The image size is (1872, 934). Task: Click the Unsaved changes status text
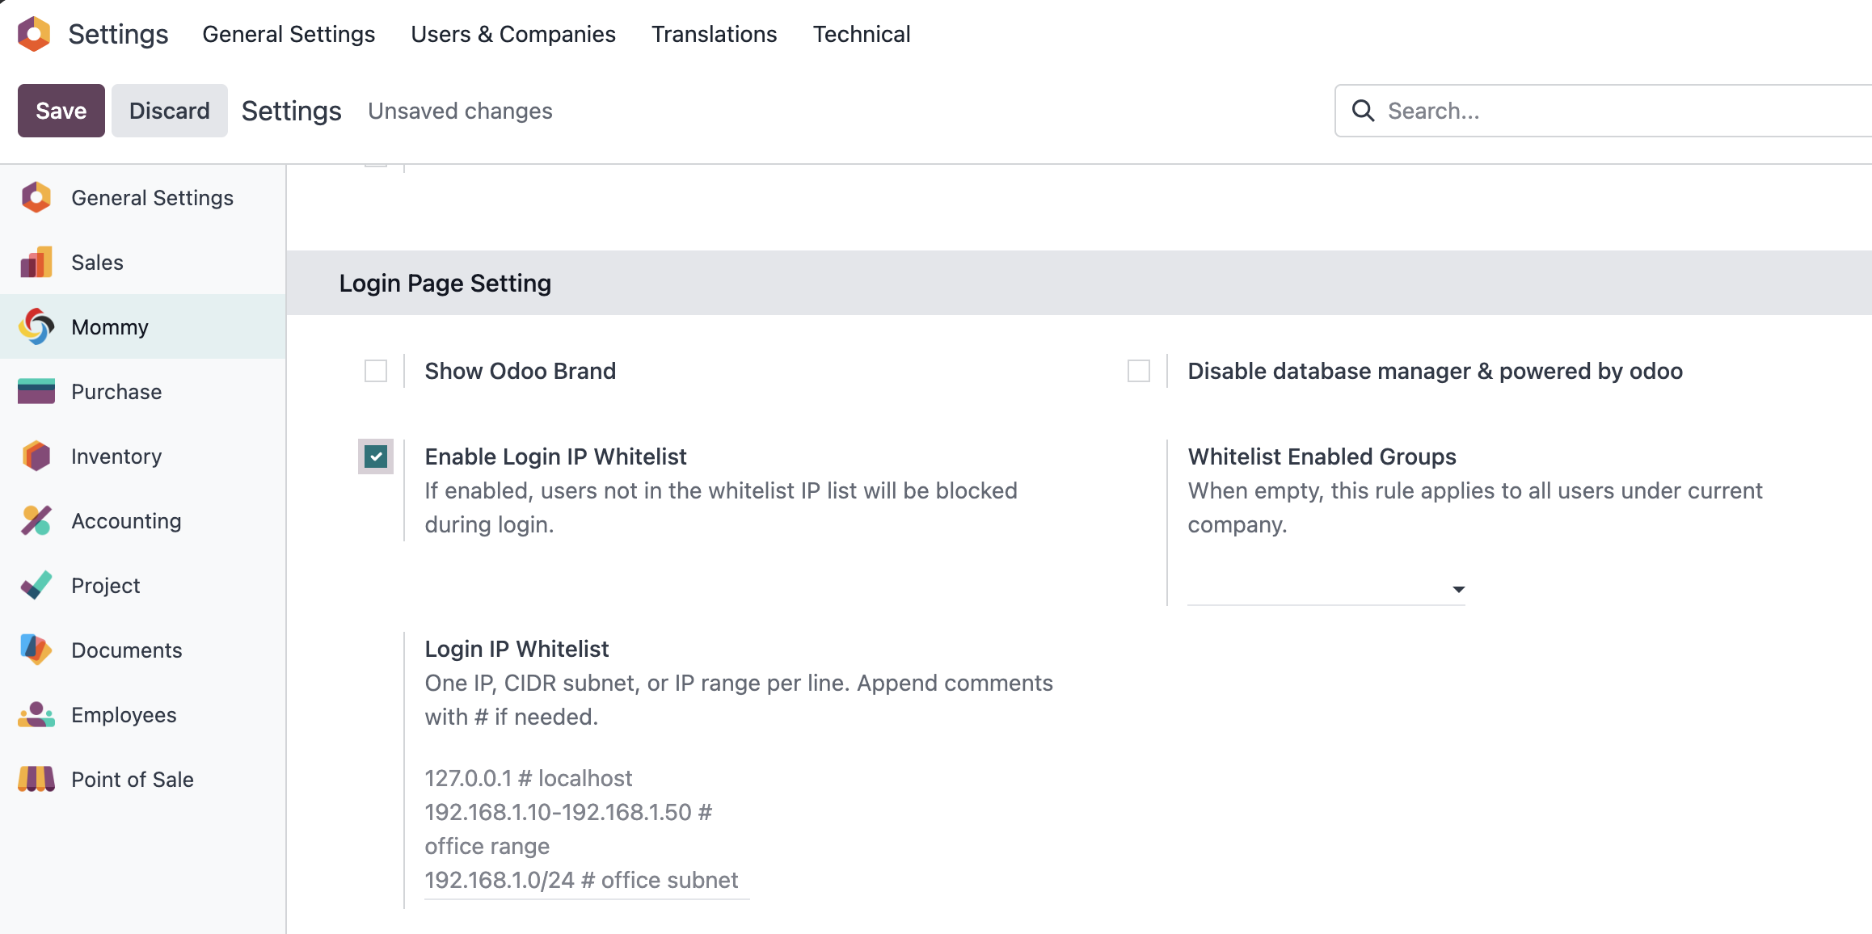(x=460, y=111)
